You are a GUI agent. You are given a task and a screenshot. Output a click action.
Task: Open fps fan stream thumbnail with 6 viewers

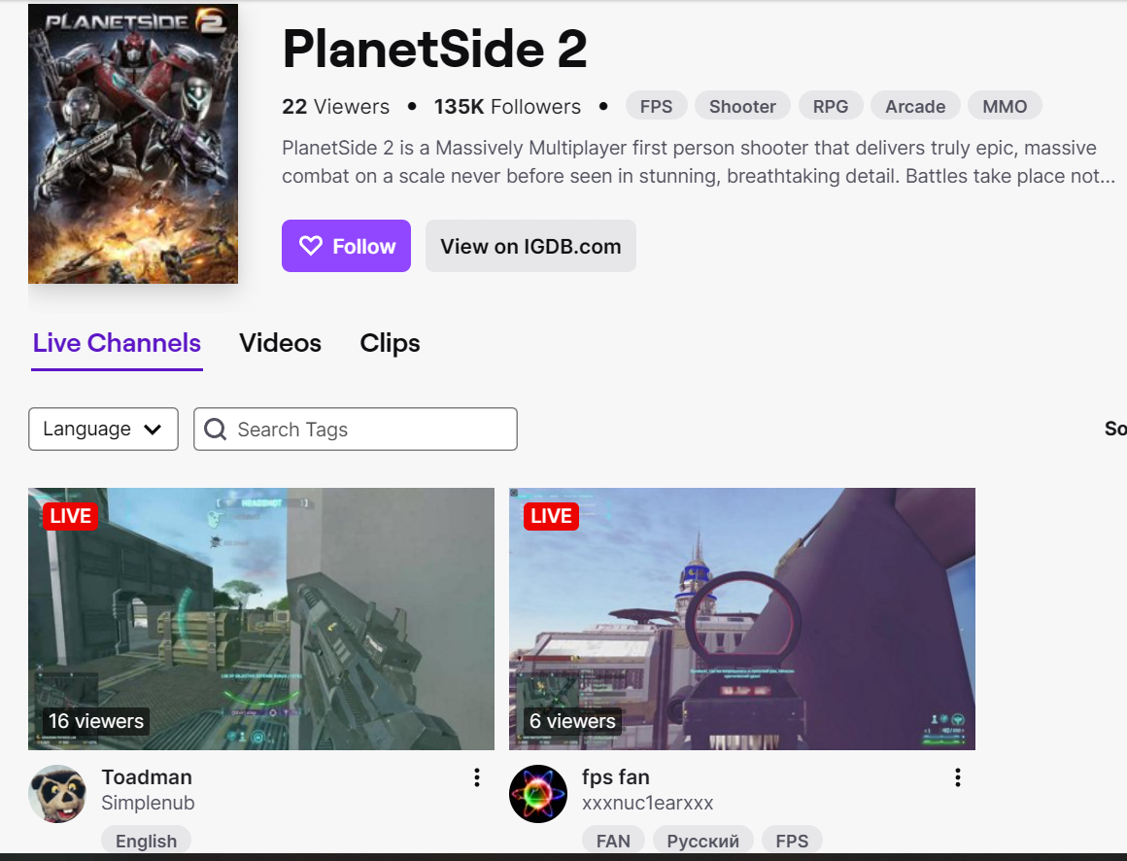pyautogui.click(x=741, y=619)
